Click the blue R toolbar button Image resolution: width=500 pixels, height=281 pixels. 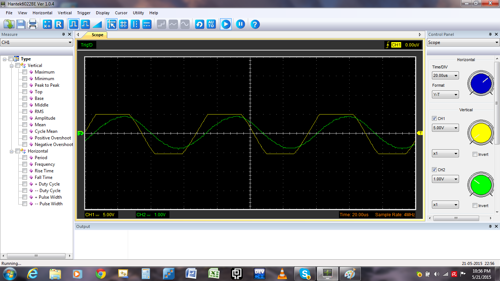click(59, 25)
